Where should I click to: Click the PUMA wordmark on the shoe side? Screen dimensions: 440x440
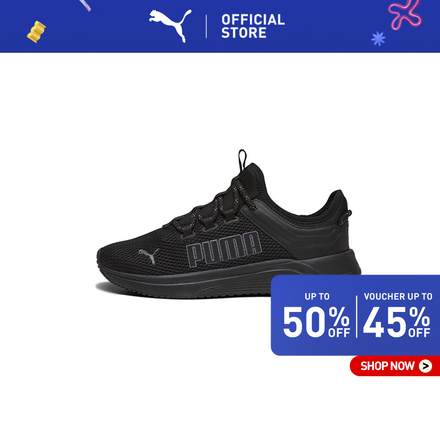point(224,249)
